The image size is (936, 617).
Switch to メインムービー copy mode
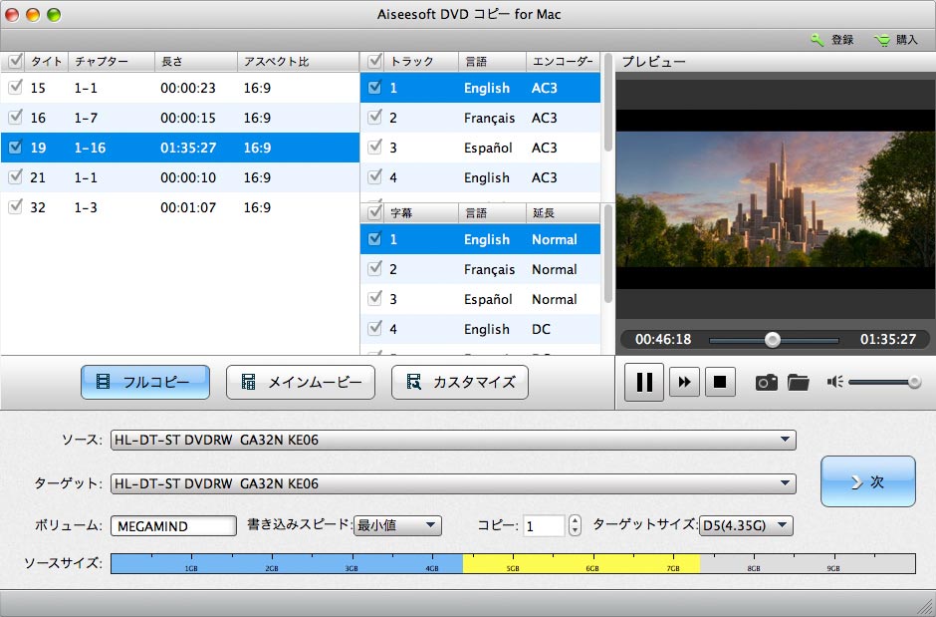point(301,382)
